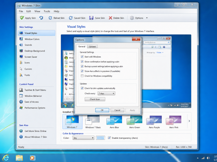Screen dimensions: 217x162
Task: Click the volume icon in system tray
Action: pos(208,158)
